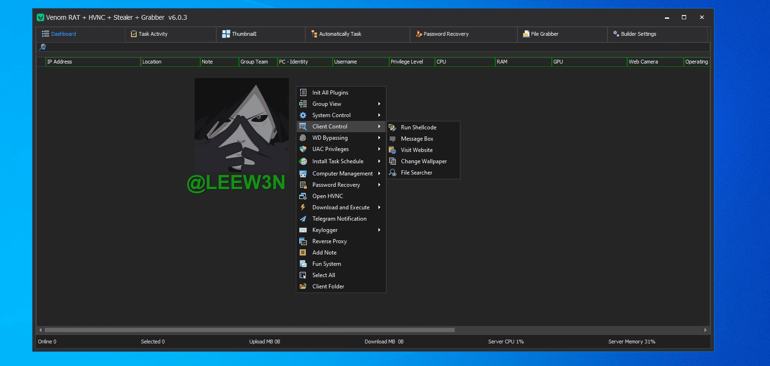Click the shield icon for UAC Privileges
Screen dimensions: 770x366
(303, 149)
